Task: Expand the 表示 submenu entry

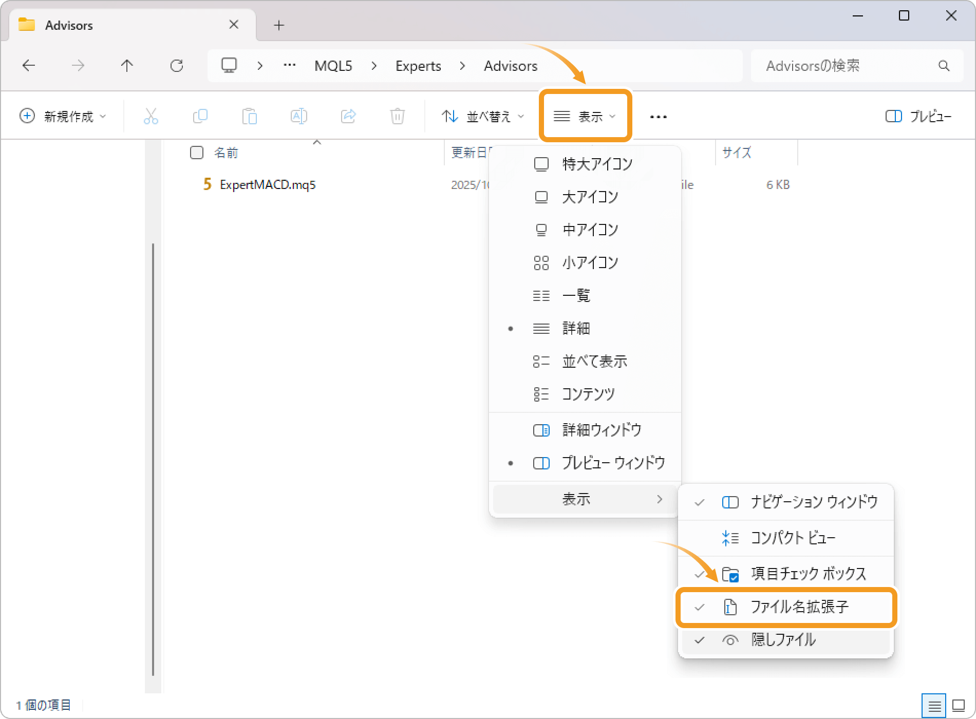Action: pyautogui.click(x=585, y=499)
